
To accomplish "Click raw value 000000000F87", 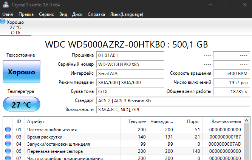I will click(x=225, y=137).
